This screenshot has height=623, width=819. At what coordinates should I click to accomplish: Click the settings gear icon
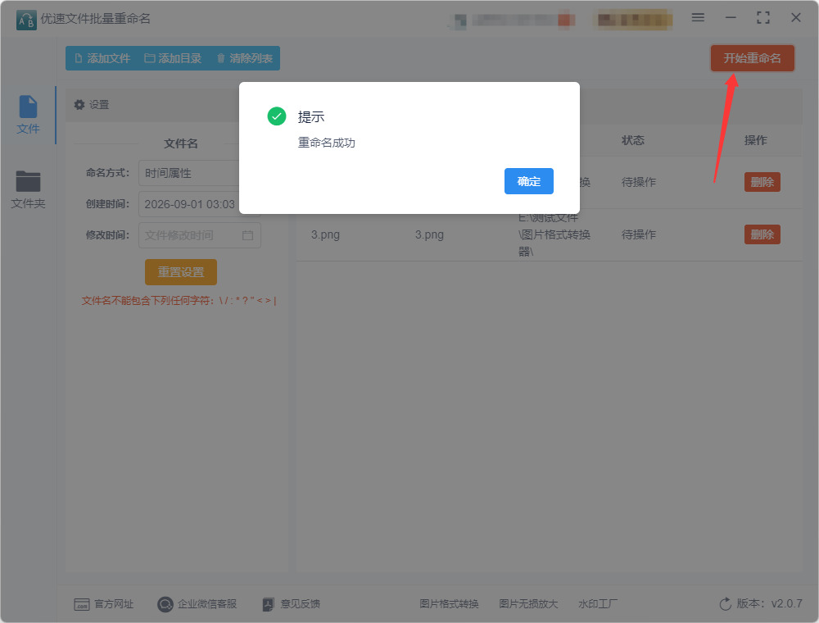(x=79, y=105)
